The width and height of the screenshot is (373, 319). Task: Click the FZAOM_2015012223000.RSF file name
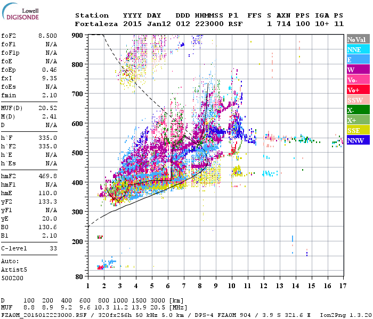(x=44, y=315)
